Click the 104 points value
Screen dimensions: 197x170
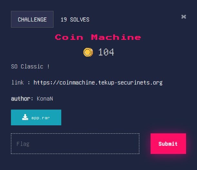tap(106, 52)
